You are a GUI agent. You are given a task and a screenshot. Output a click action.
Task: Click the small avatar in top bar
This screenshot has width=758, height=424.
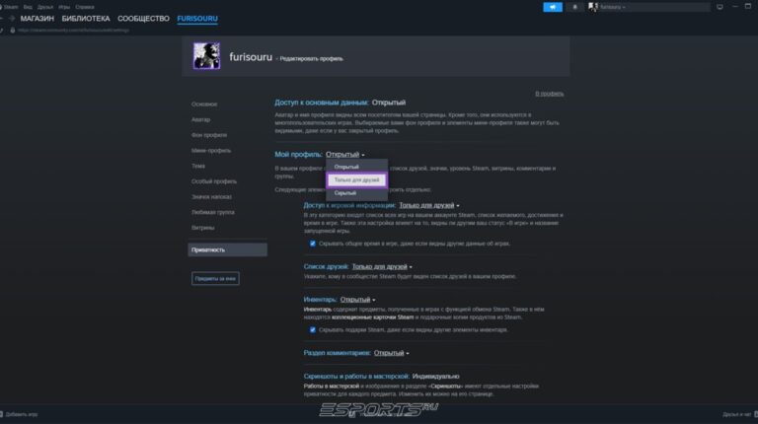[x=593, y=7]
